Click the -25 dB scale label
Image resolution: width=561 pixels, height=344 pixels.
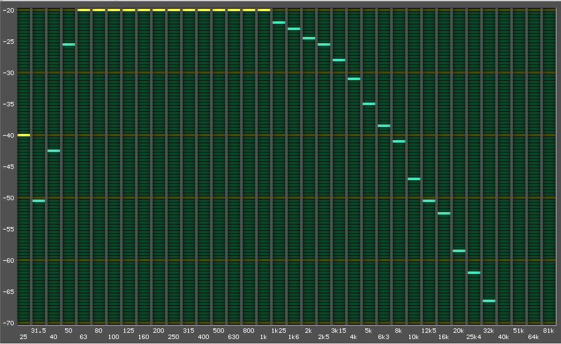click(8, 41)
